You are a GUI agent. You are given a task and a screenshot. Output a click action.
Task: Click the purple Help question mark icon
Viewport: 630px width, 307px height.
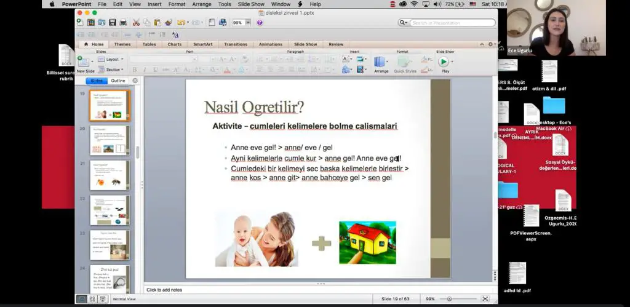point(260,23)
